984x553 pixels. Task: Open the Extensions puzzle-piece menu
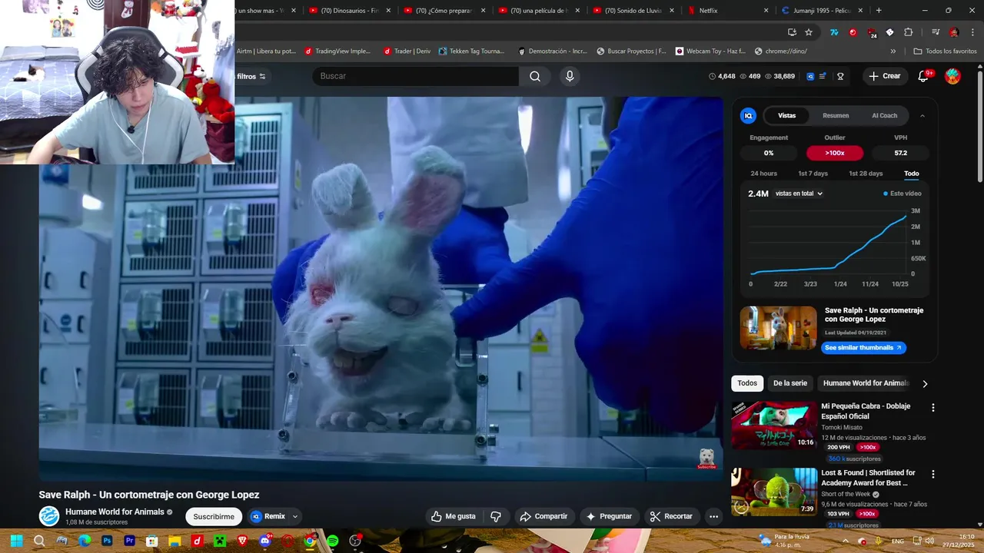[x=909, y=32]
